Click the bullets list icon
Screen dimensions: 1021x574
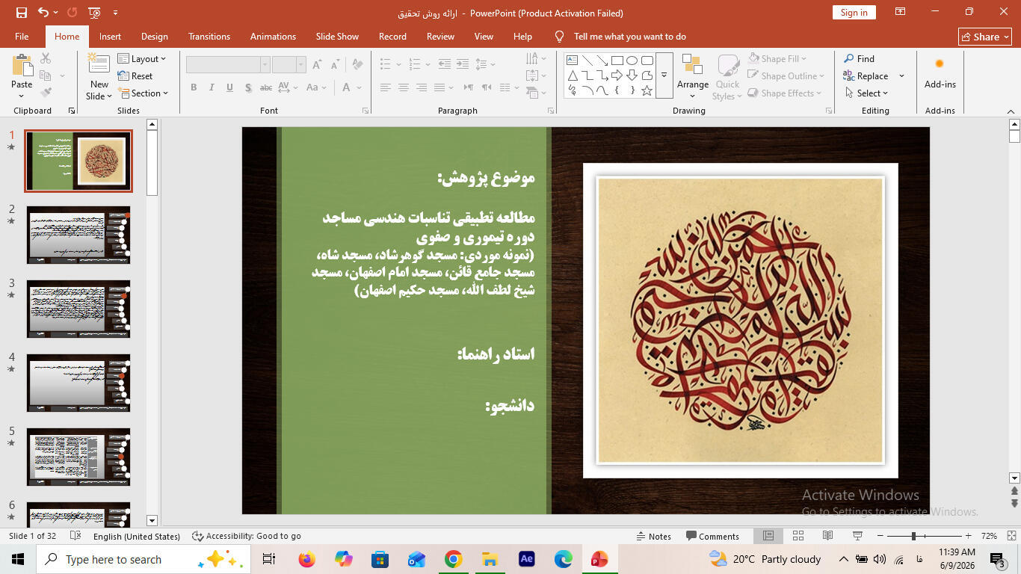coord(385,64)
